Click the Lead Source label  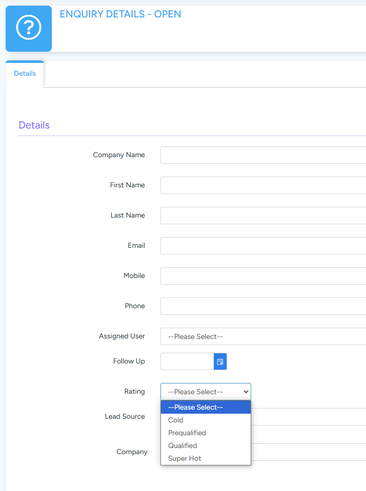pos(125,417)
